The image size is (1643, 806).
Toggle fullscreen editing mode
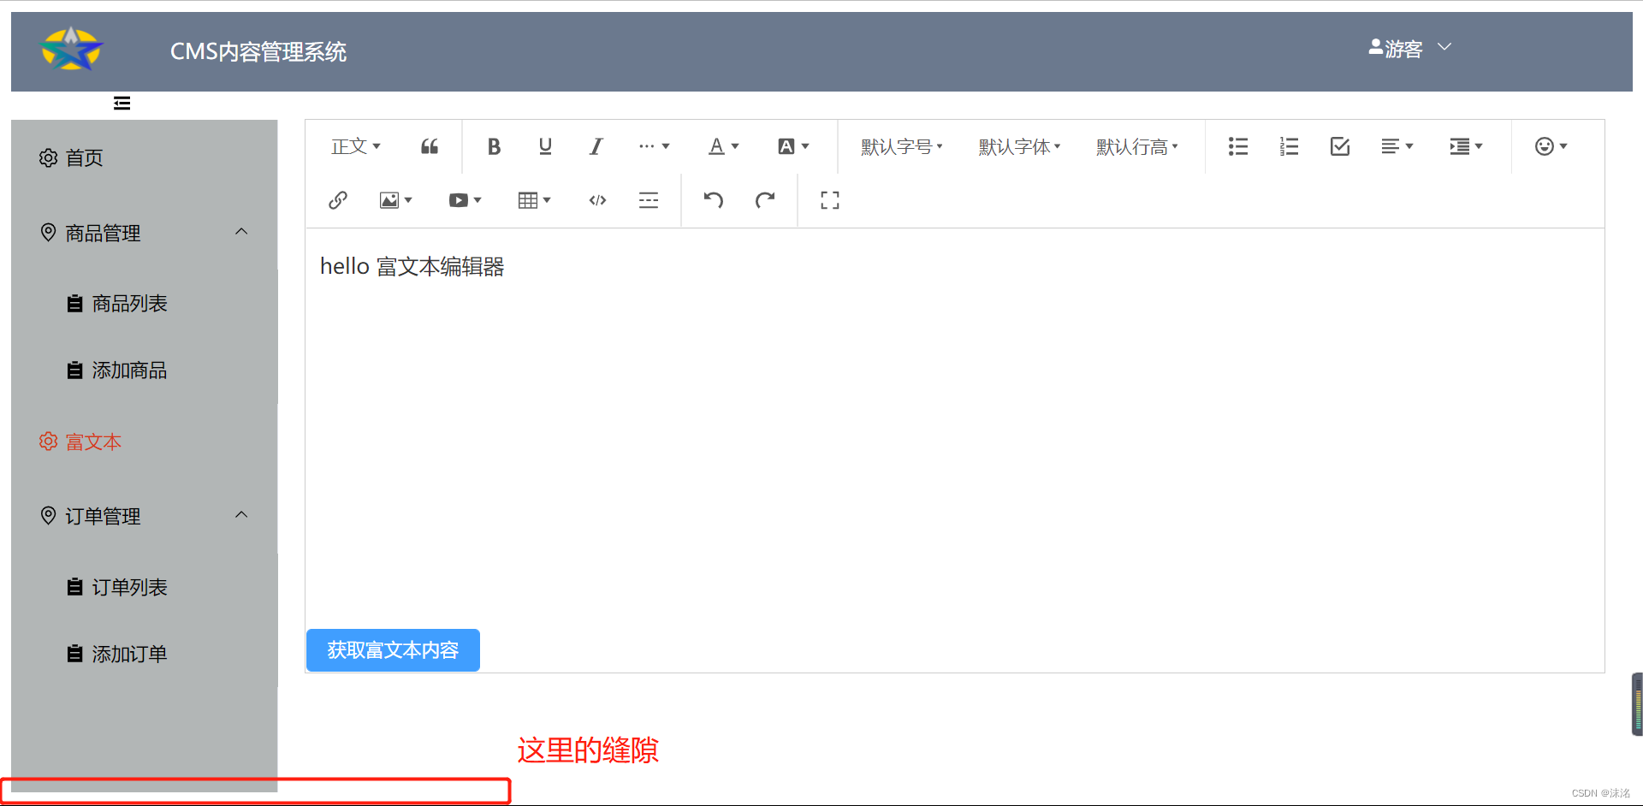[x=828, y=199]
